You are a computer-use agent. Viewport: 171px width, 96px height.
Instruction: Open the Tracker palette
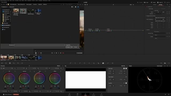pos(89,63)
